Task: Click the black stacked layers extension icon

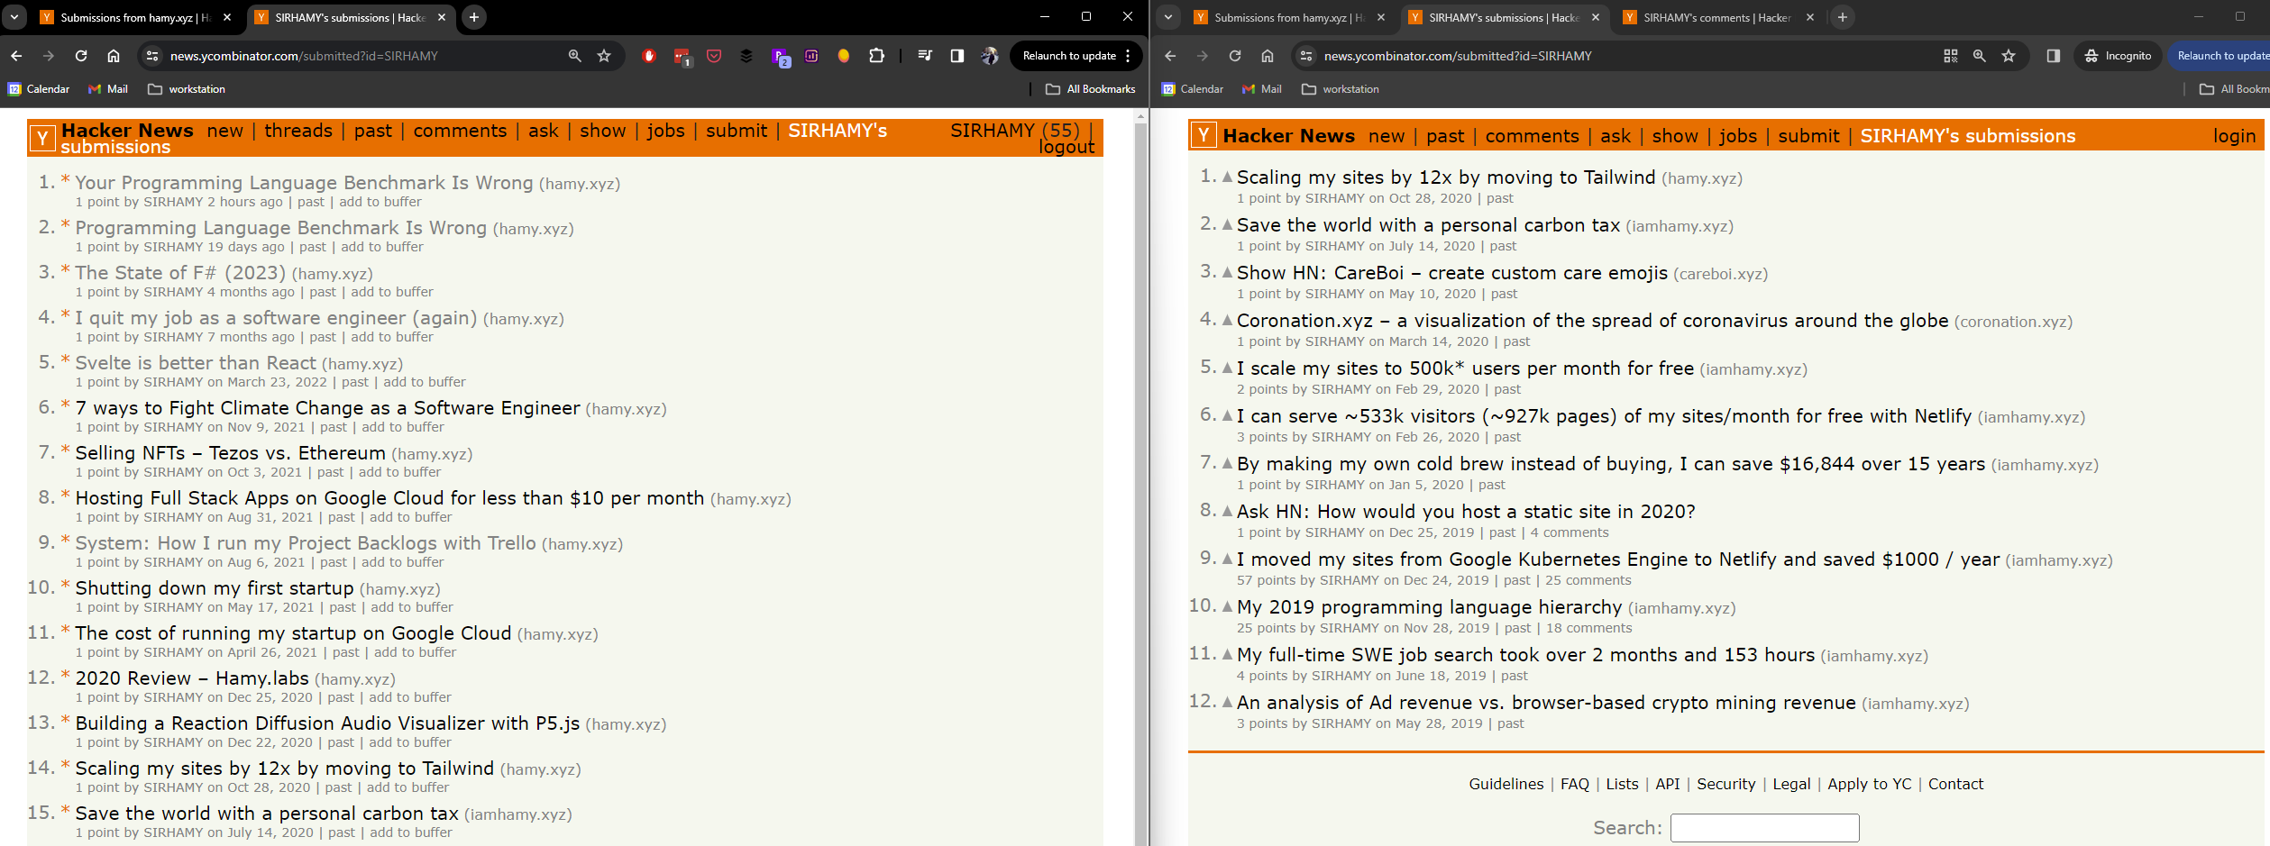Action: [x=746, y=56]
